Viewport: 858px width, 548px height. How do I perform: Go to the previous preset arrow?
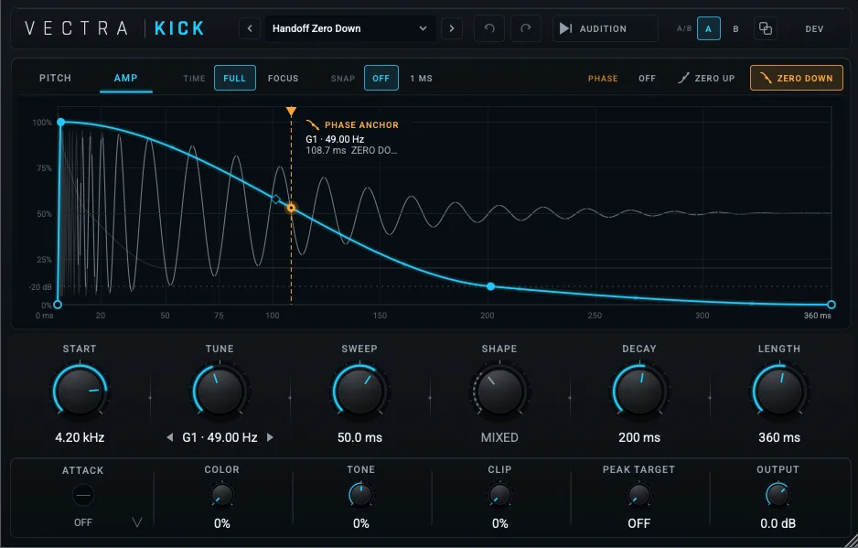click(250, 28)
